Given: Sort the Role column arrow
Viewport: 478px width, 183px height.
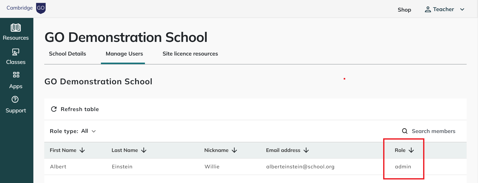Looking at the screenshot, I should (411, 150).
